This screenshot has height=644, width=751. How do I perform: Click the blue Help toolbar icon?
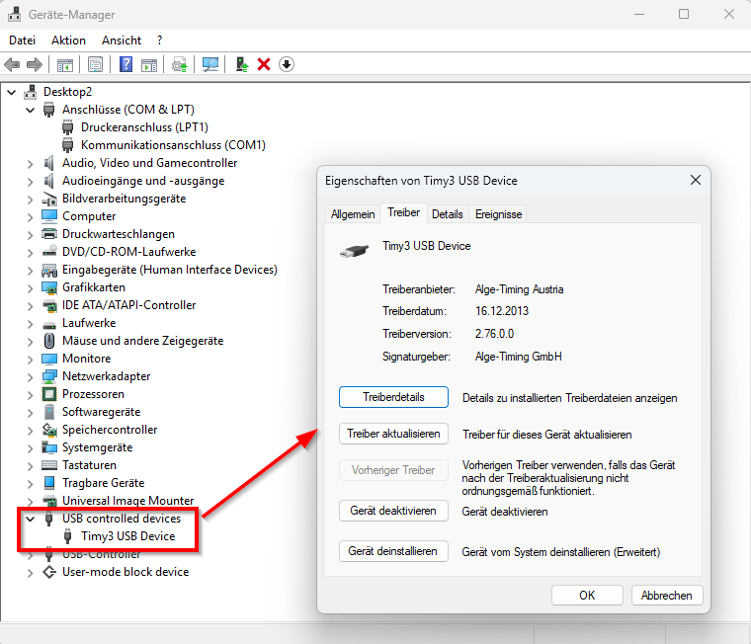point(125,64)
